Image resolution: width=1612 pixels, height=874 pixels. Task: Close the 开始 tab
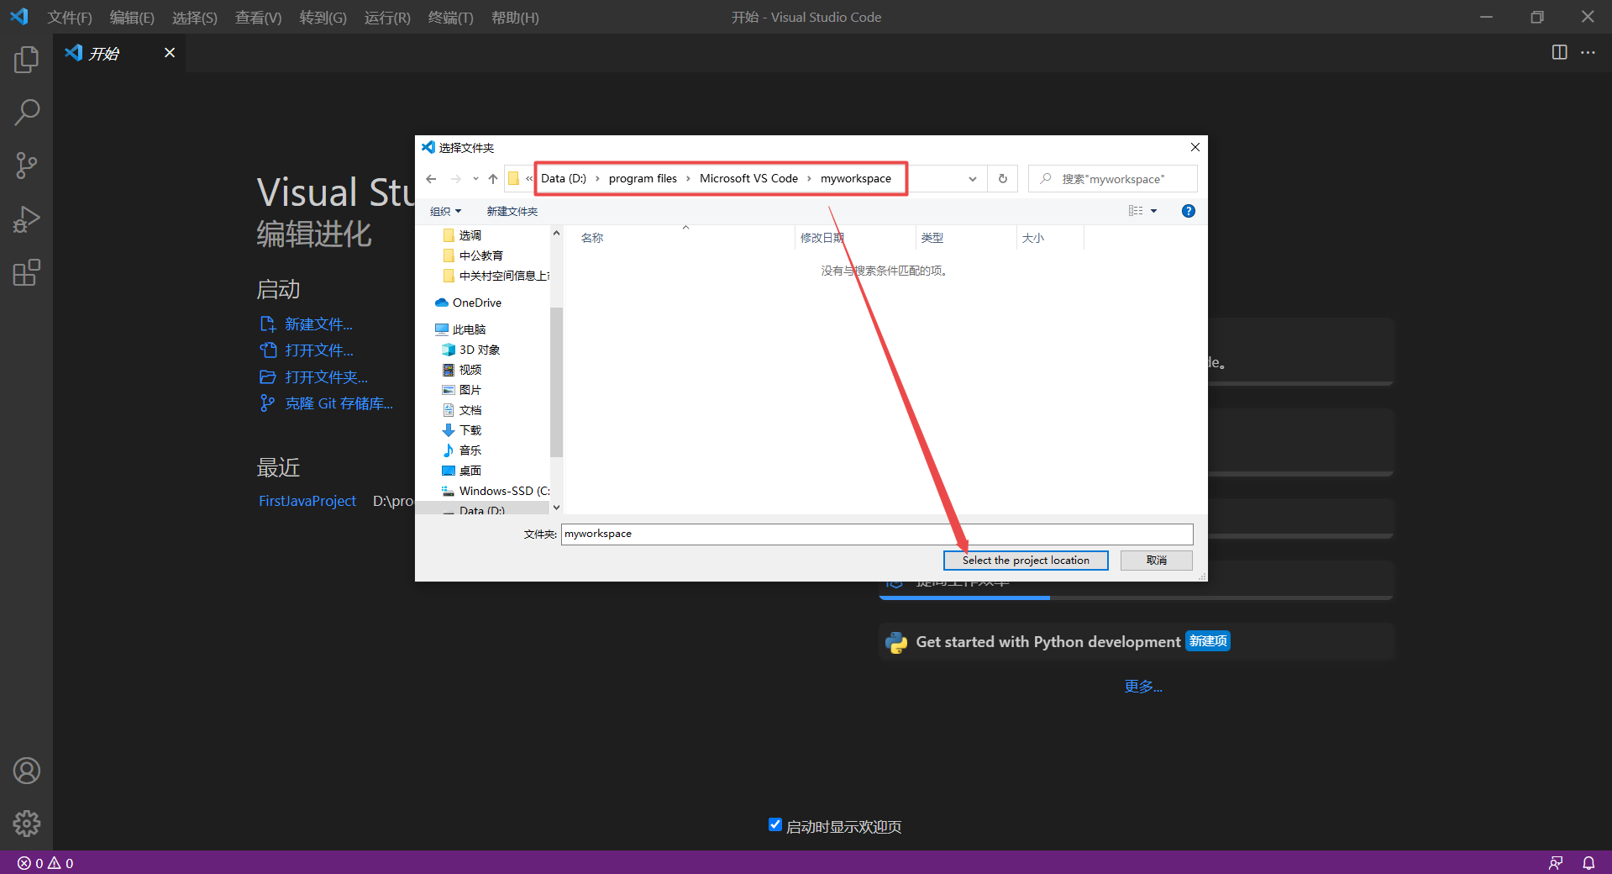click(170, 52)
